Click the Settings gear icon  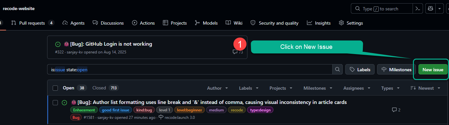coord(341,23)
